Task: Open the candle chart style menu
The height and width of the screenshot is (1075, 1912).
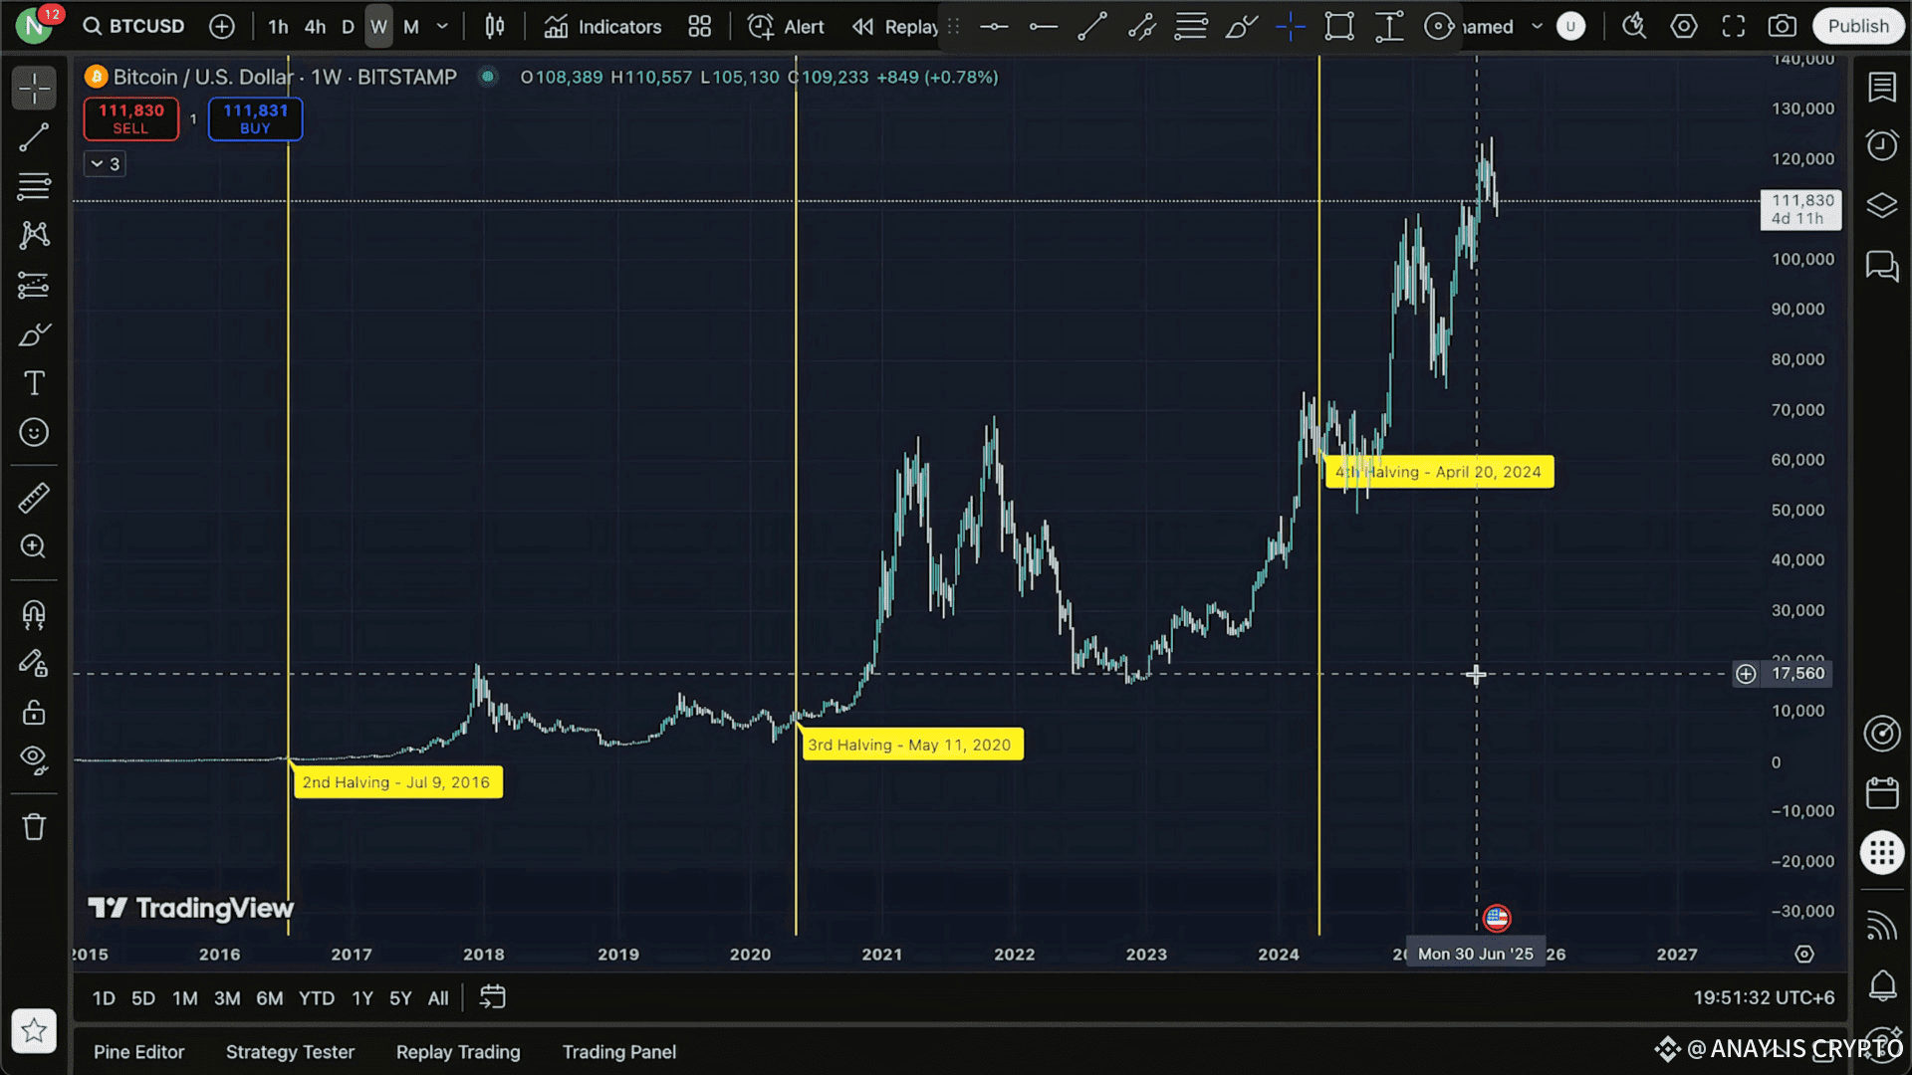Action: 495,27
